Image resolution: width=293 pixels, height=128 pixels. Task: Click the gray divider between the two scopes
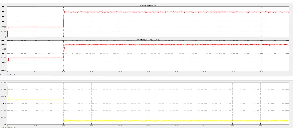(x=146, y=78)
